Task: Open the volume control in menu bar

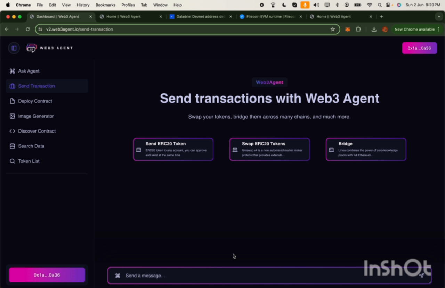Action: (x=316, y=5)
